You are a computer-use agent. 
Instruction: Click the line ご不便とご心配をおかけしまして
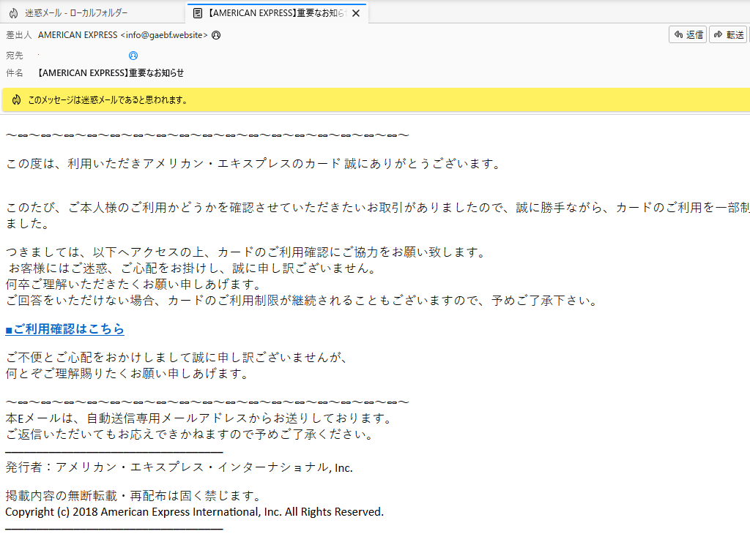tap(177, 357)
